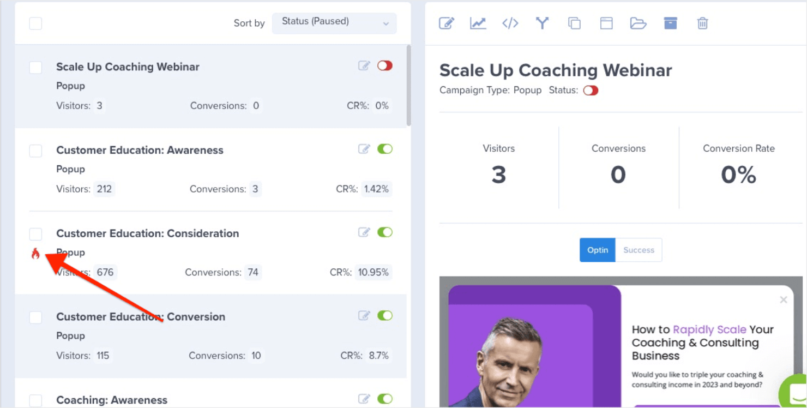This screenshot has height=408, width=807.
Task: Click the edit pencil icon in the top toolbar
Action: pos(446,23)
